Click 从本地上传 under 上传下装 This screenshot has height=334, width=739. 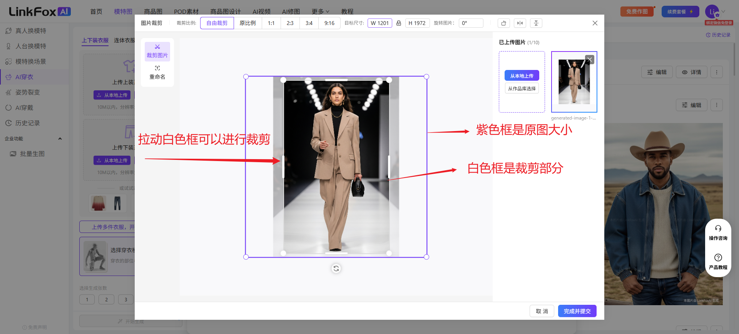112,160
